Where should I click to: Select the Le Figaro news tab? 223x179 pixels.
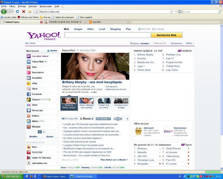coord(103,119)
